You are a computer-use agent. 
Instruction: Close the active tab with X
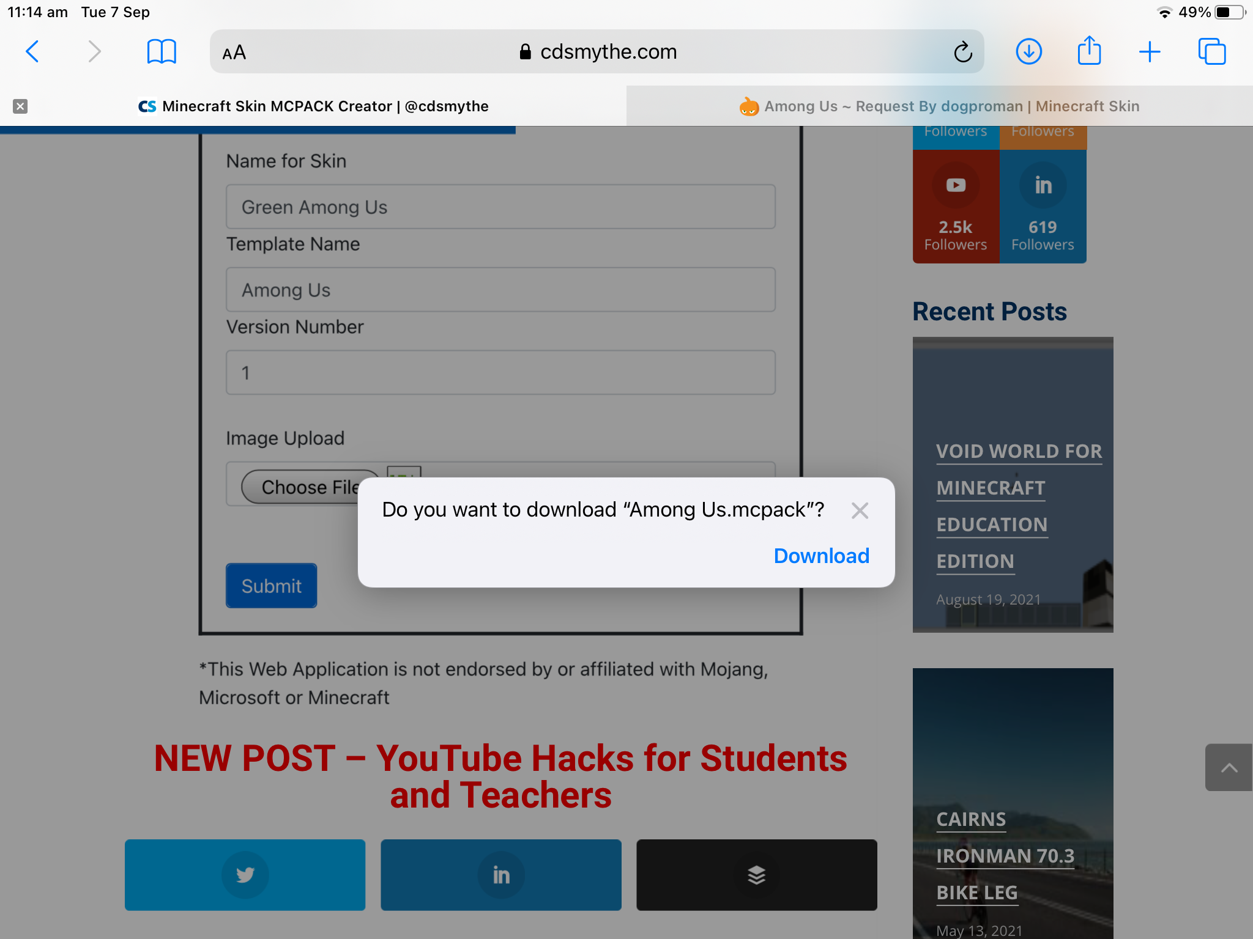tap(20, 106)
